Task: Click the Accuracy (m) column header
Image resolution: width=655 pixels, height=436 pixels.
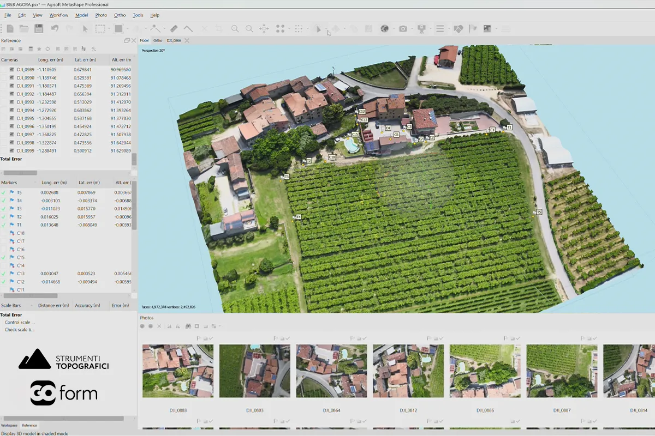Action: tap(87, 306)
